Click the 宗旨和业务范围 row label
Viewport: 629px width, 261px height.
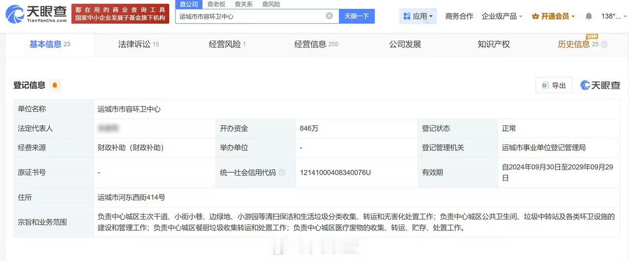(x=42, y=222)
